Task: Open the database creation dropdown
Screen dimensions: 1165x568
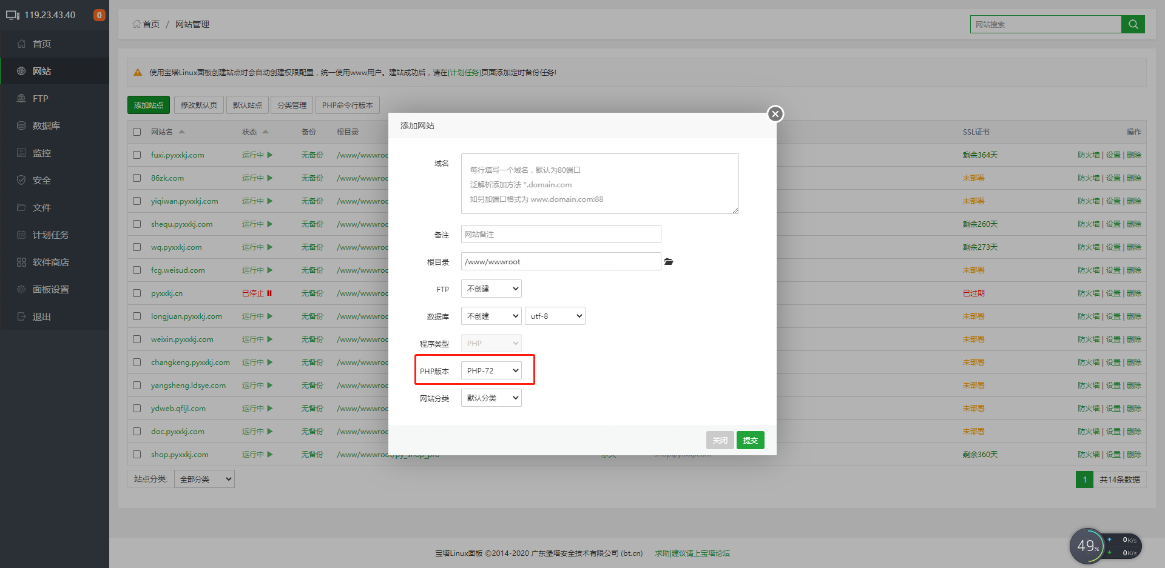Action: [491, 316]
